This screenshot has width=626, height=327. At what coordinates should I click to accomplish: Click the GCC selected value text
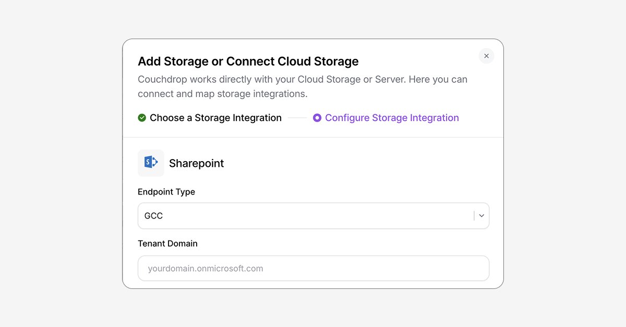pos(154,216)
